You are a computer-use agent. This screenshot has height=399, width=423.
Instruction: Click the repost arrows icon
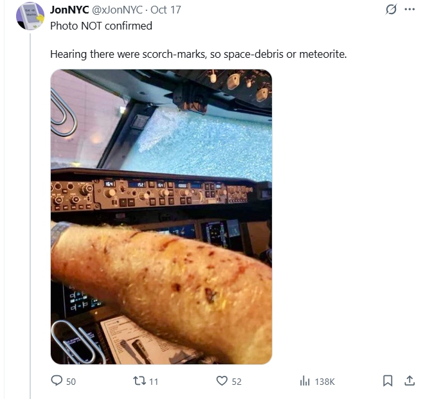(139, 380)
